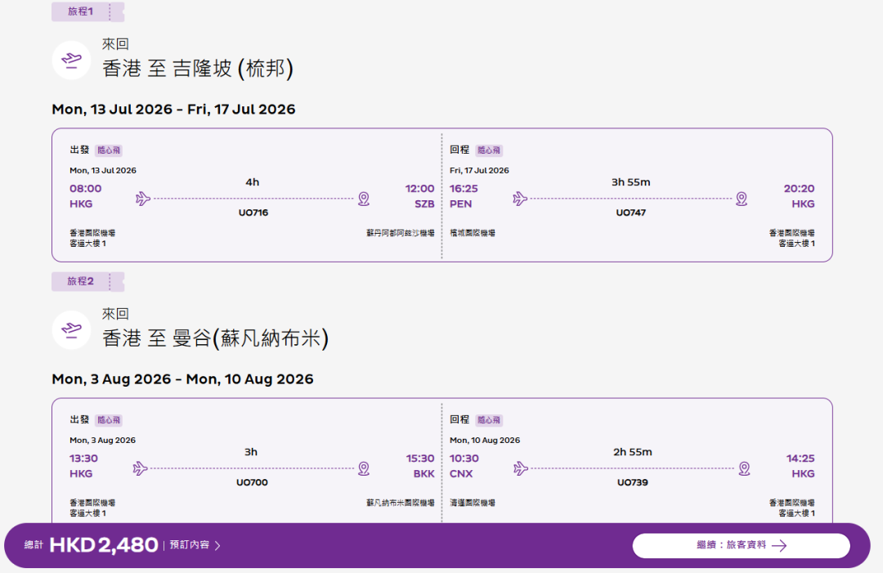The width and height of the screenshot is (883, 573).
Task: Click the heading 香港 至 吉隆坡 (梳邦)
Action: tap(198, 69)
